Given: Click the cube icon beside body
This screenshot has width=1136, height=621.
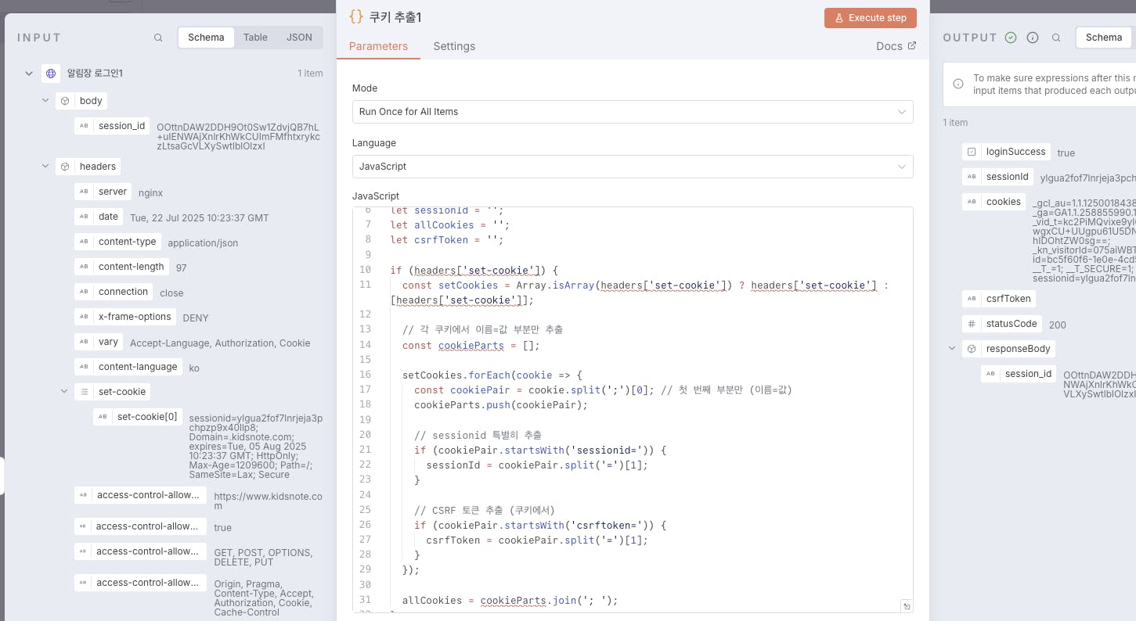Looking at the screenshot, I should 65,101.
